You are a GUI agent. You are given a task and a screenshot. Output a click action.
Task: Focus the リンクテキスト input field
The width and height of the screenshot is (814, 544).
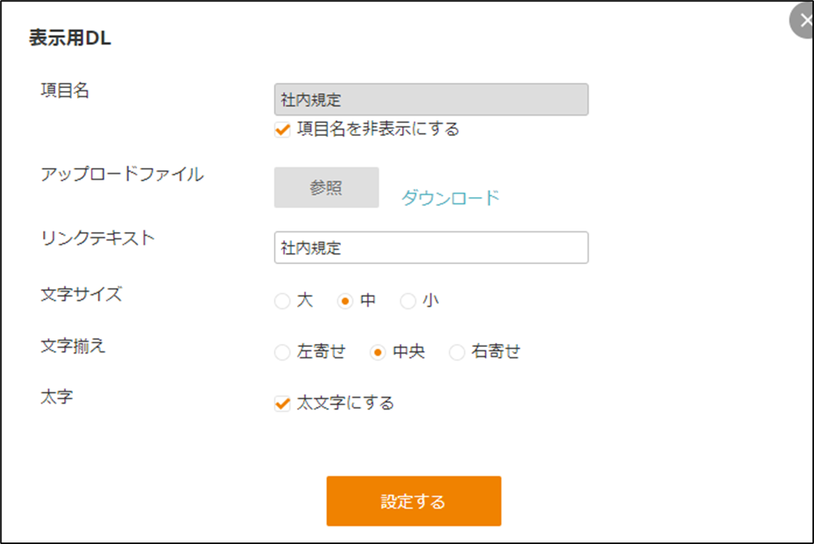[431, 248]
